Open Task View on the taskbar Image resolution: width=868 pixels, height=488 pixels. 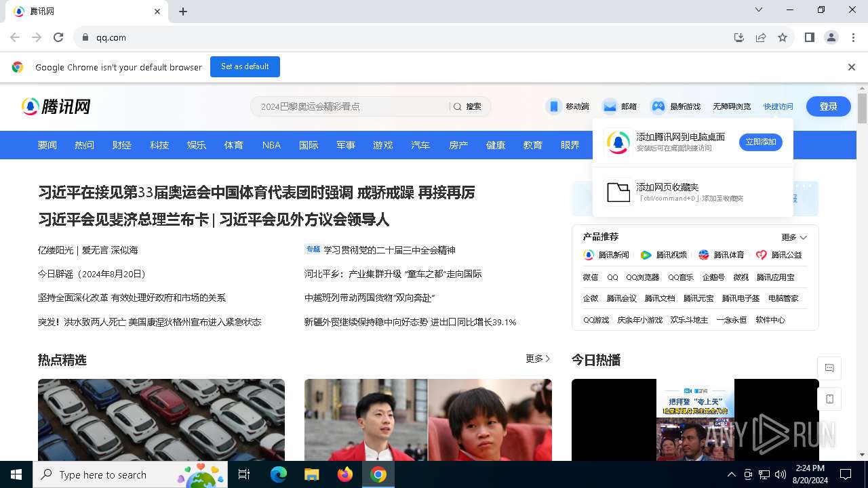coord(245,474)
